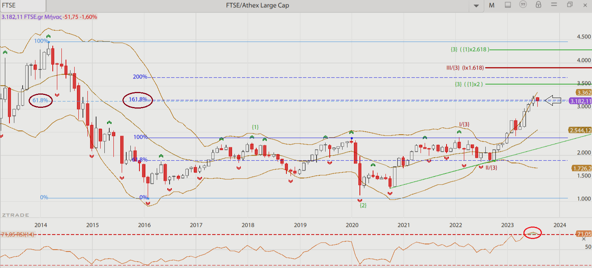Click the 2016 year label on time axis
Image resolution: width=592 pixels, height=268 pixels.
pos(144,225)
